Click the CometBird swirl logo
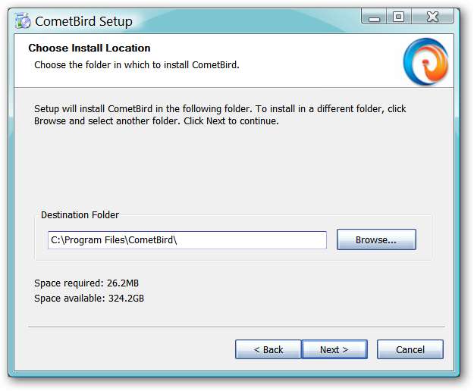Image resolution: width=474 pixels, height=391 pixels. tap(425, 61)
